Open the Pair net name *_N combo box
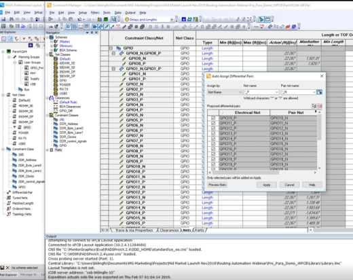This screenshot has height=280, width=353. (x=299, y=92)
